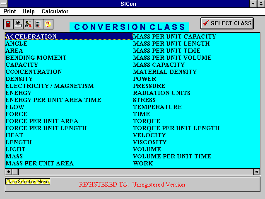Choose MASS PER UNIT AREA class

pos(39,163)
